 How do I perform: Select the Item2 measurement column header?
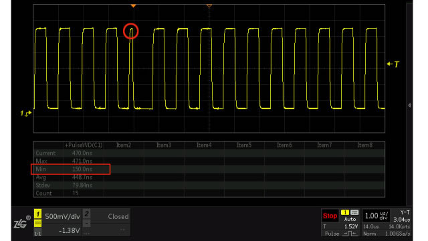[x=124, y=145]
